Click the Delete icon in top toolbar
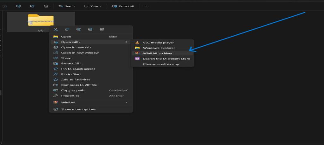Screen dimensions: 324x145 46,6
